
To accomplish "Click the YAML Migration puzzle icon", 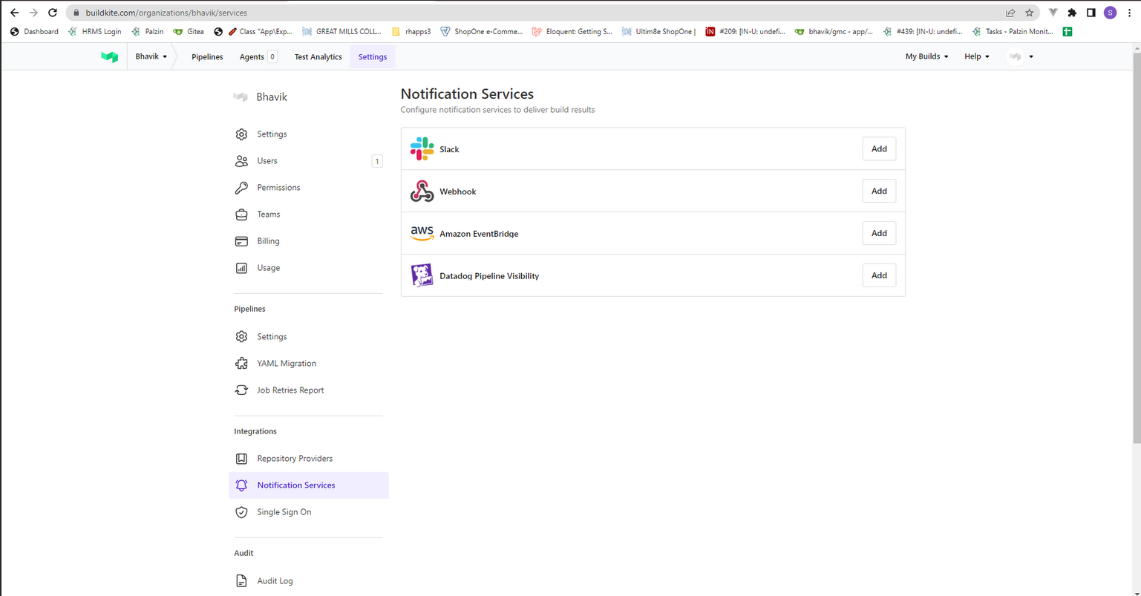I will coord(241,364).
